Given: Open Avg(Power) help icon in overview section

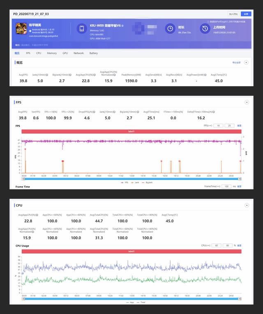Looking at the screenshot, I should tap(205, 75).
